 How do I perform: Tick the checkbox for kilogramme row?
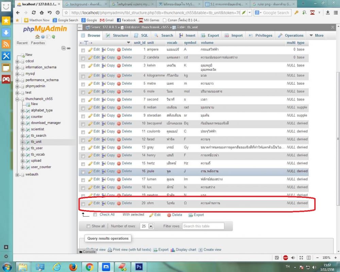click(x=83, y=76)
